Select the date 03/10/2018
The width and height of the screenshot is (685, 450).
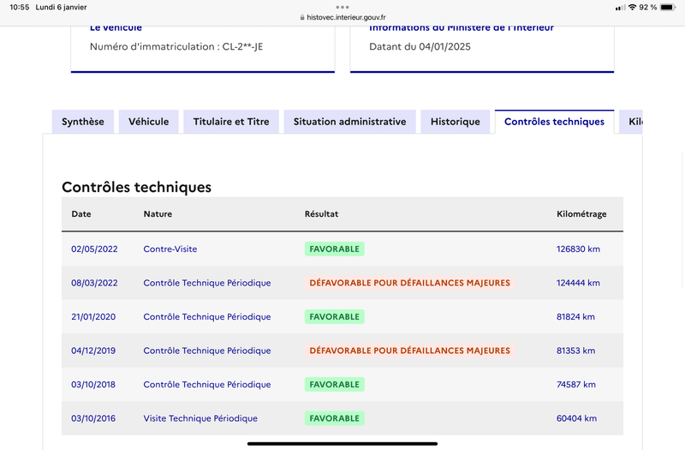click(93, 384)
